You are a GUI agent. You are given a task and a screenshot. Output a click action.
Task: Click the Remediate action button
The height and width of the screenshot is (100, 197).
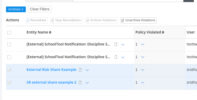(36, 21)
